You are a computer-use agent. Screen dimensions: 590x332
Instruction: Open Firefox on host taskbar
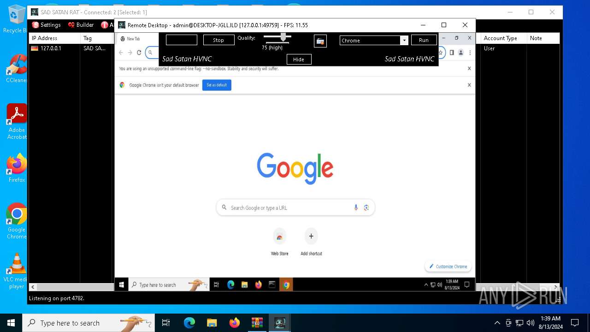pos(234,323)
